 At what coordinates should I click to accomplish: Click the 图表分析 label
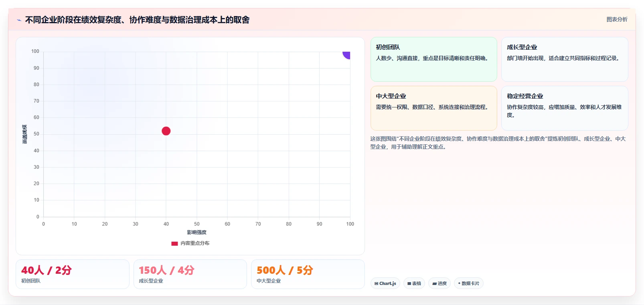(x=617, y=19)
